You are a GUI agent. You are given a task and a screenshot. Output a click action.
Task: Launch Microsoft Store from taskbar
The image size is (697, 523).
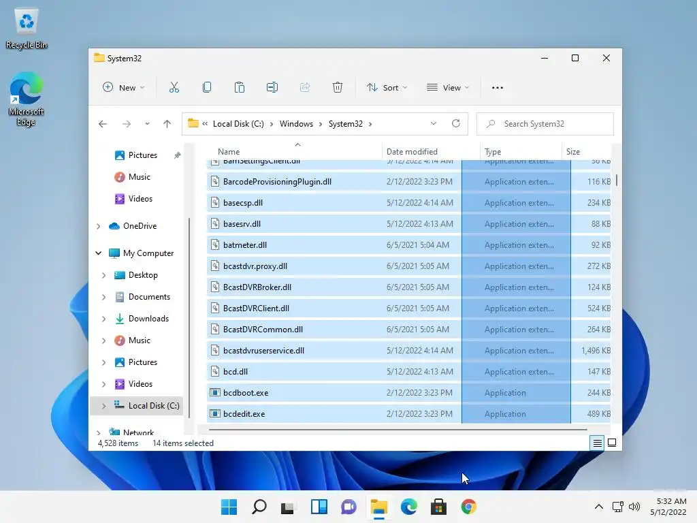(439, 507)
